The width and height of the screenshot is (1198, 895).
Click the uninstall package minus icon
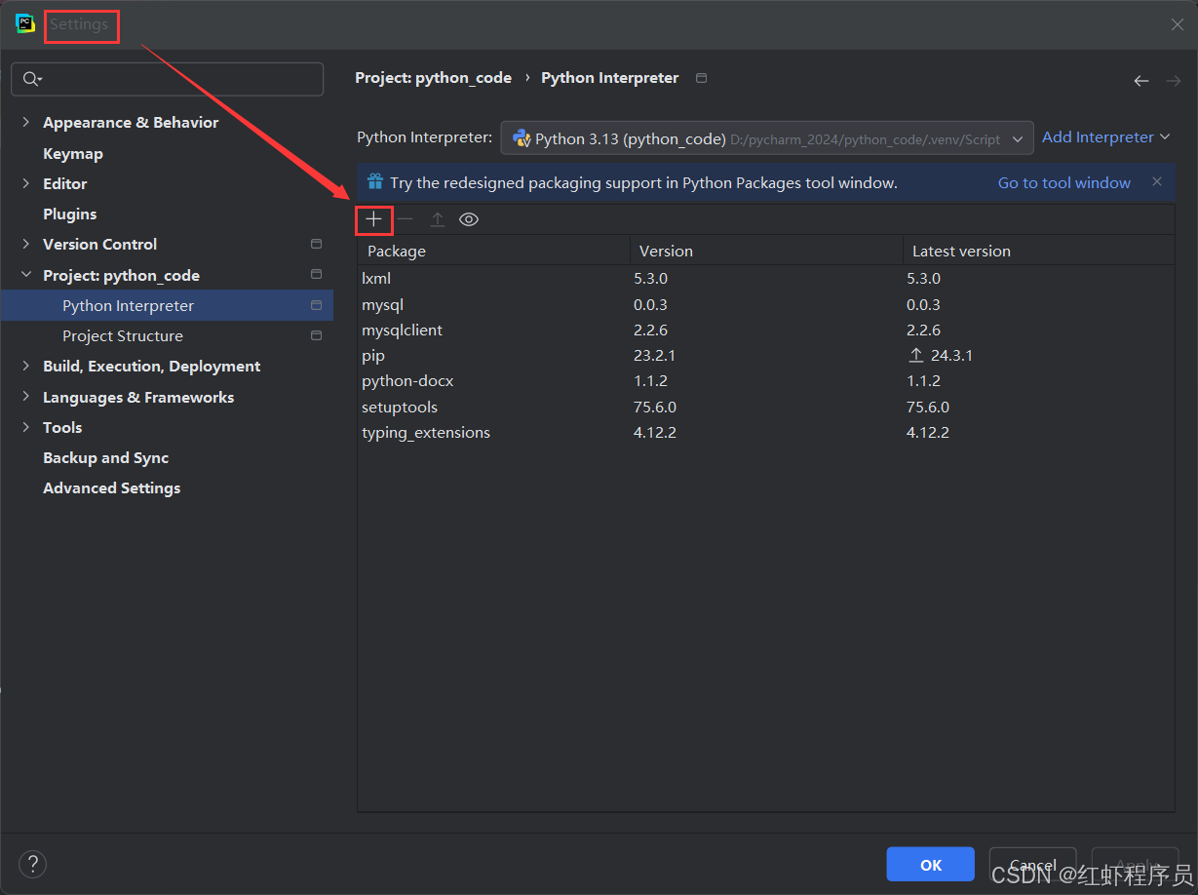tap(405, 219)
